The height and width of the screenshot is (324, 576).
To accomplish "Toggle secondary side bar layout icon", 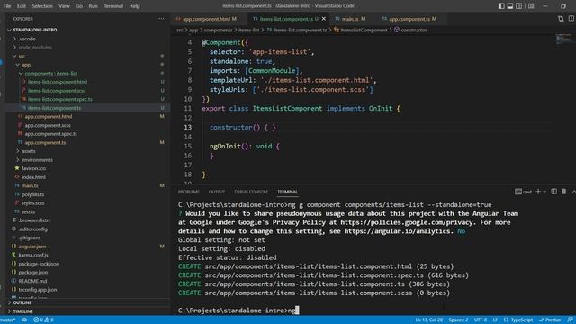I will (518, 6).
